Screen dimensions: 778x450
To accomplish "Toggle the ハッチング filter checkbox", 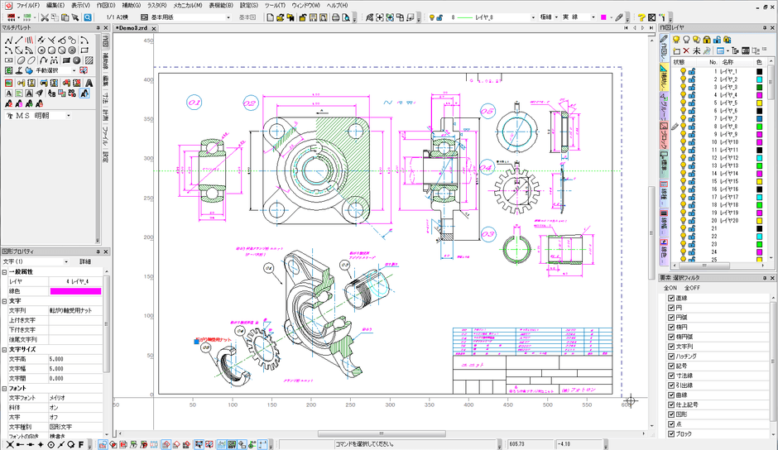I will point(671,356).
